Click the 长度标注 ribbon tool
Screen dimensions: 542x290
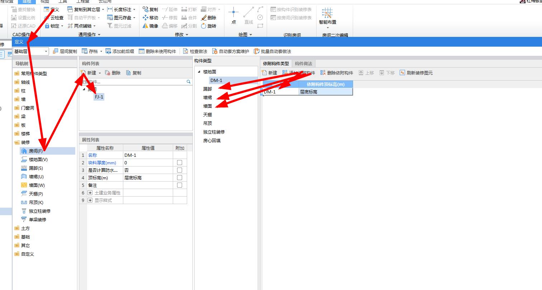(x=121, y=9)
